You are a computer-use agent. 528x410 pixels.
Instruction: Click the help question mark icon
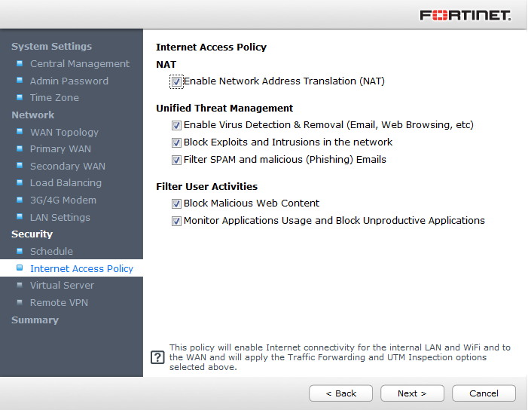(x=157, y=357)
